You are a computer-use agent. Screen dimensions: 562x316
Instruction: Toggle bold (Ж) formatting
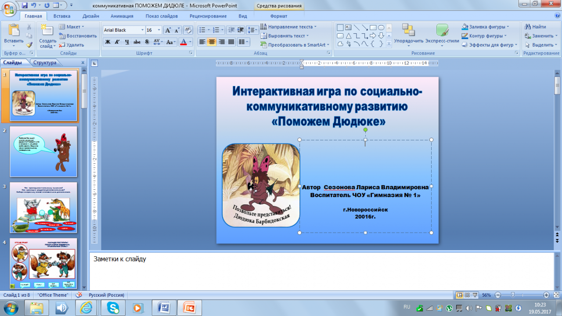(108, 42)
